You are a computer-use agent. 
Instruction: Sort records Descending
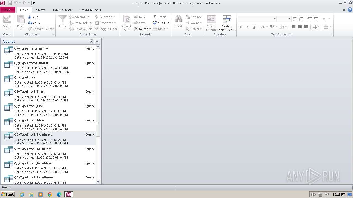(80, 23)
